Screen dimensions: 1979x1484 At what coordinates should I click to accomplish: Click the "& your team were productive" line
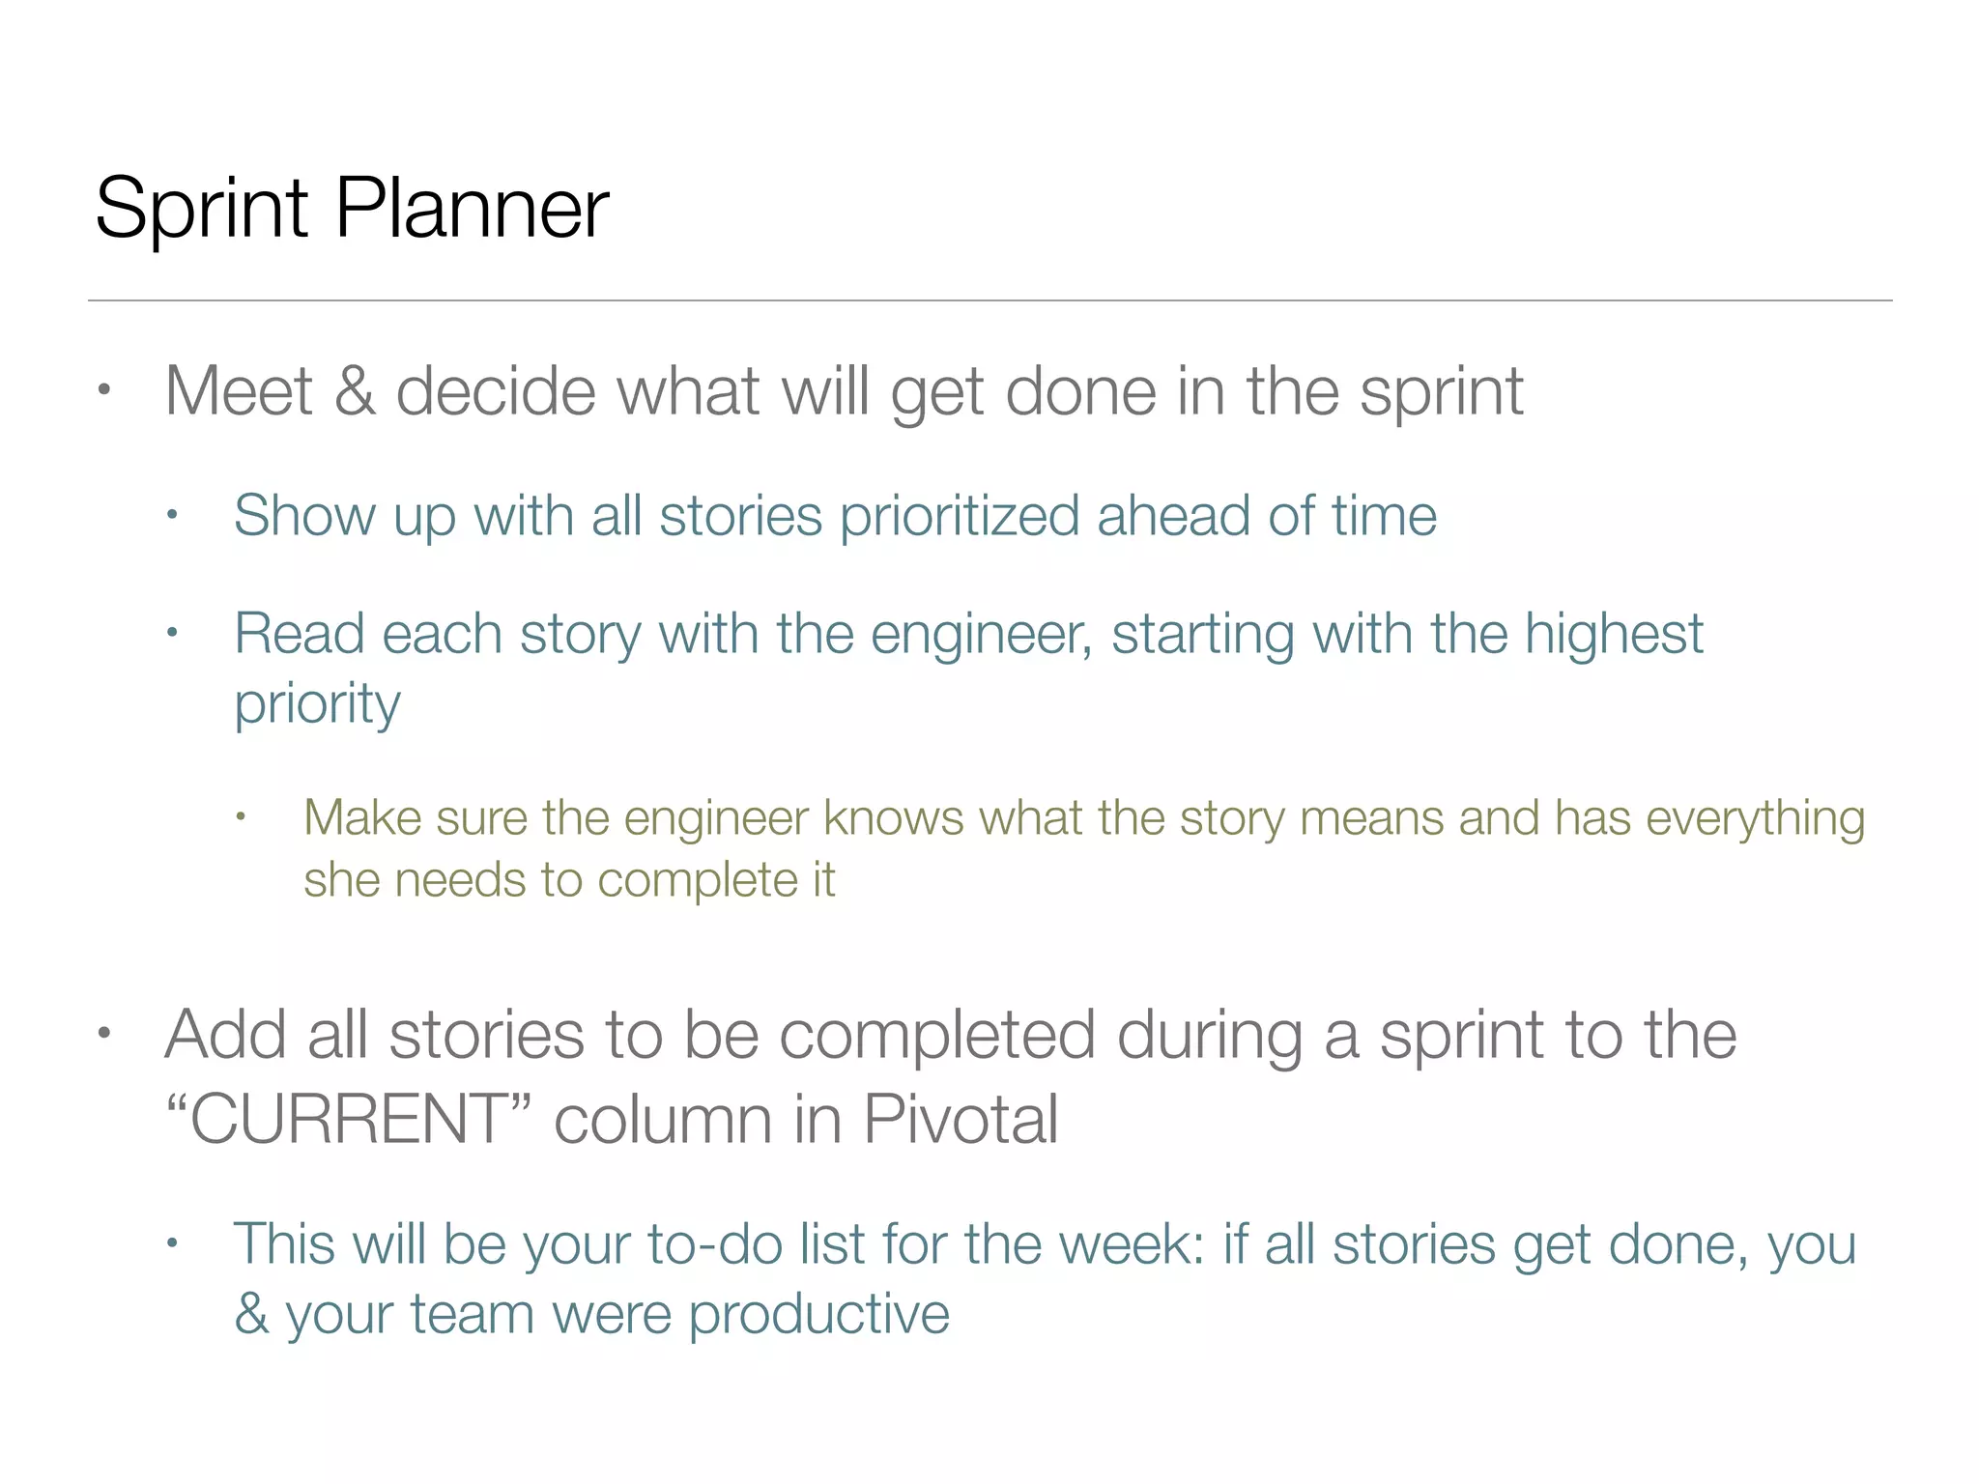(x=591, y=1314)
